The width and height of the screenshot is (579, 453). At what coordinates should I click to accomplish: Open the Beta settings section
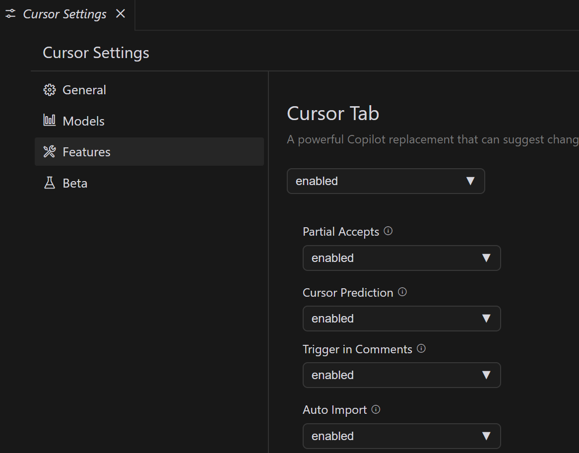tap(75, 183)
